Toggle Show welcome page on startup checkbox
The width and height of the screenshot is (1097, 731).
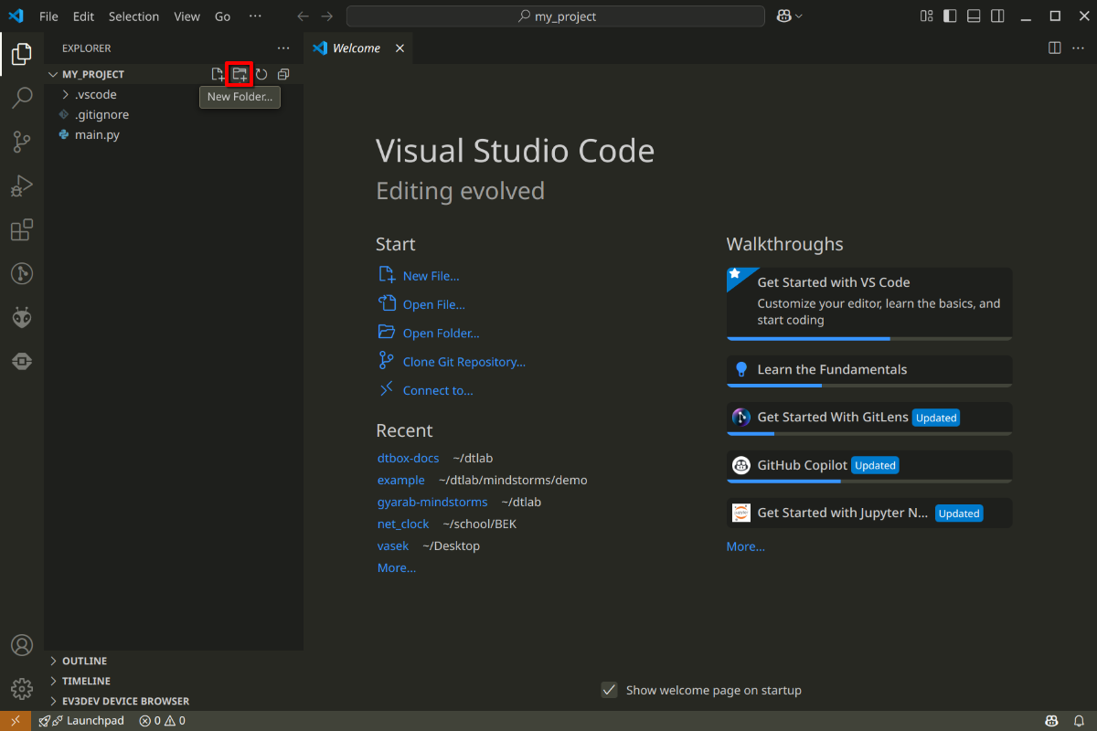(x=609, y=690)
